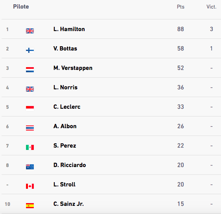The height and width of the screenshot is (214, 221).
Task: Click the Finnish flag next to V. Bottas
Action: click(x=30, y=50)
